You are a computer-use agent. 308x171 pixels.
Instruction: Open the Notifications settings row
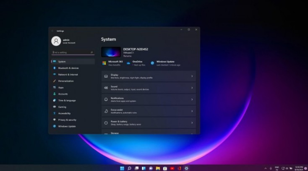pos(149,100)
